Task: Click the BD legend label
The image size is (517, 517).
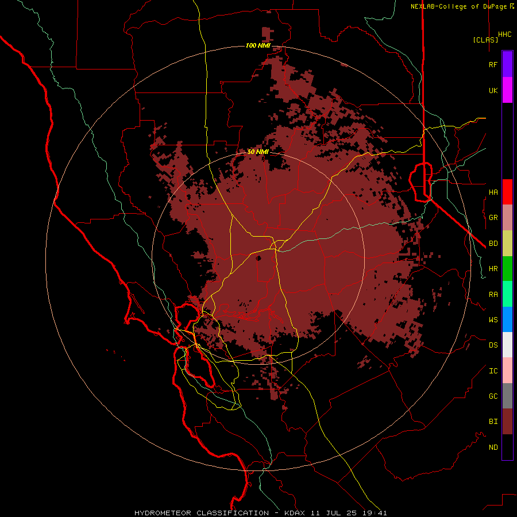Action: coord(493,244)
